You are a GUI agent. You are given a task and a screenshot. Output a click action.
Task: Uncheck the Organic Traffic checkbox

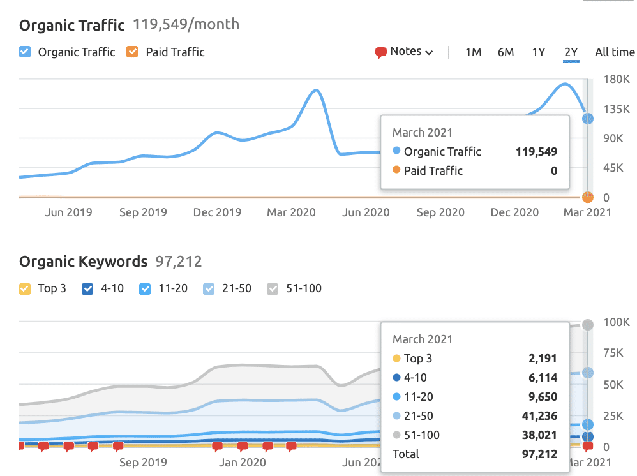point(25,52)
